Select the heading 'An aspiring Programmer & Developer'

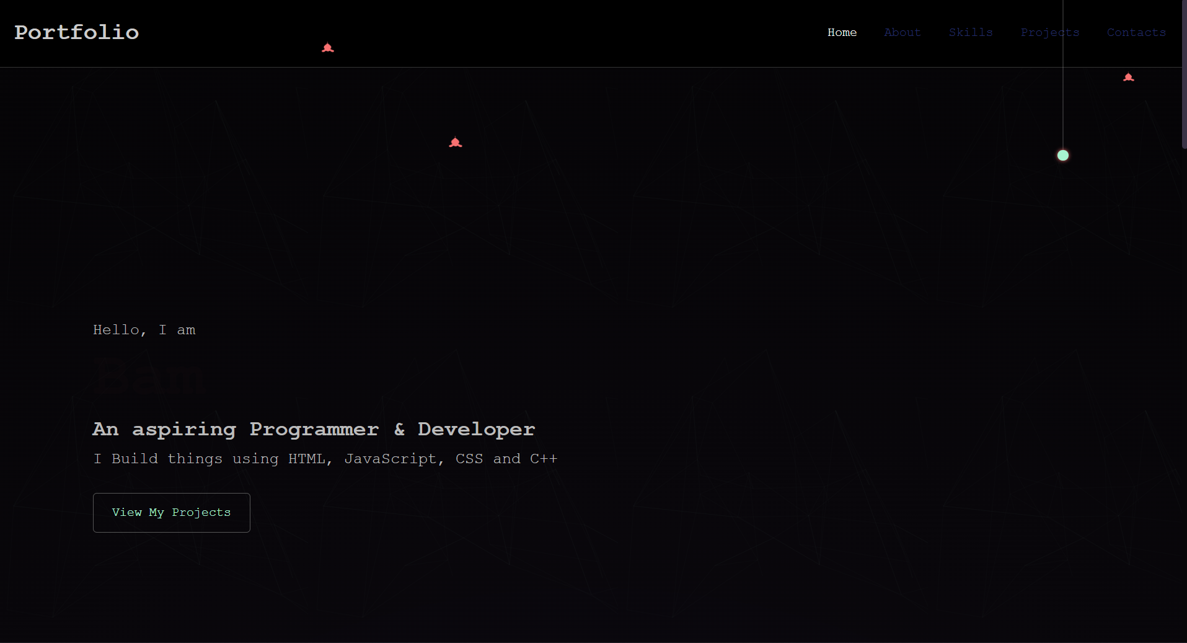coord(314,429)
